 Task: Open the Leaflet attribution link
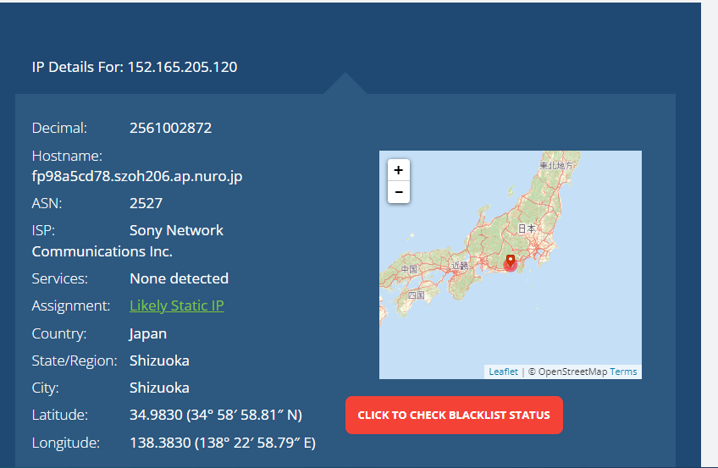pyautogui.click(x=503, y=372)
